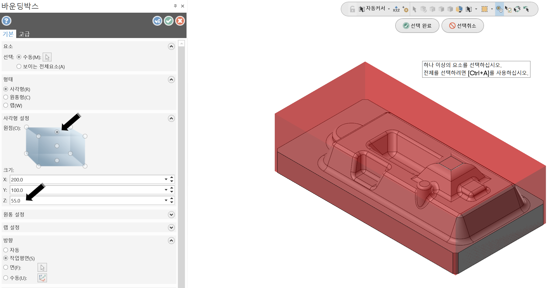
Task: Set origin to bottom-face center point
Action: point(57,160)
